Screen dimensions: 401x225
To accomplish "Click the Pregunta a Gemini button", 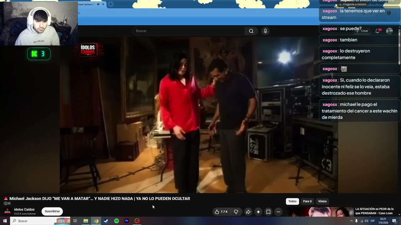I will point(352,4).
